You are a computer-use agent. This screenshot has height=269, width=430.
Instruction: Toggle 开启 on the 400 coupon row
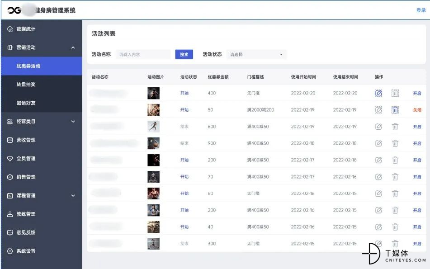point(417,93)
